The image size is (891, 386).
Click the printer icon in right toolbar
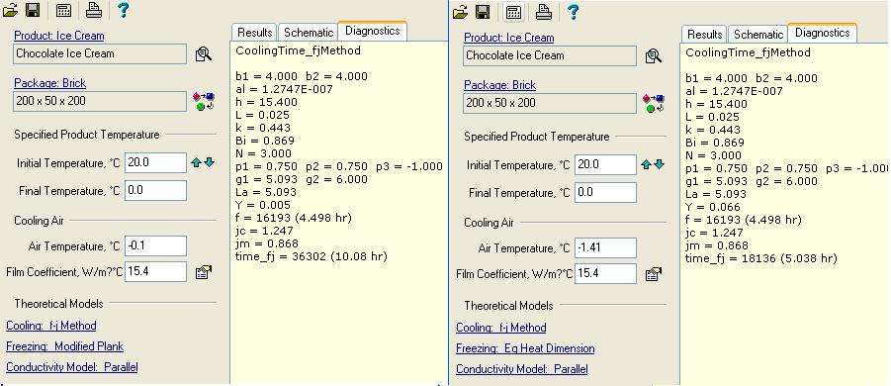tap(544, 11)
